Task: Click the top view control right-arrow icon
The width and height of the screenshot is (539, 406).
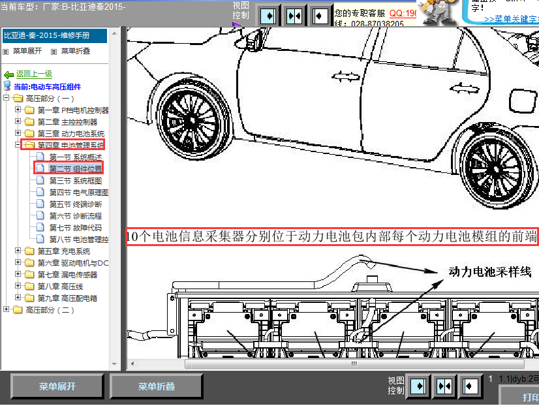Action: coord(268,16)
